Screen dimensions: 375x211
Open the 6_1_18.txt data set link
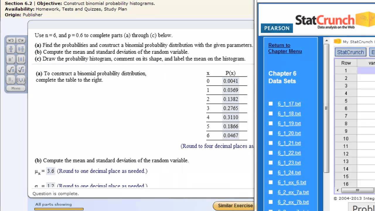(289, 114)
